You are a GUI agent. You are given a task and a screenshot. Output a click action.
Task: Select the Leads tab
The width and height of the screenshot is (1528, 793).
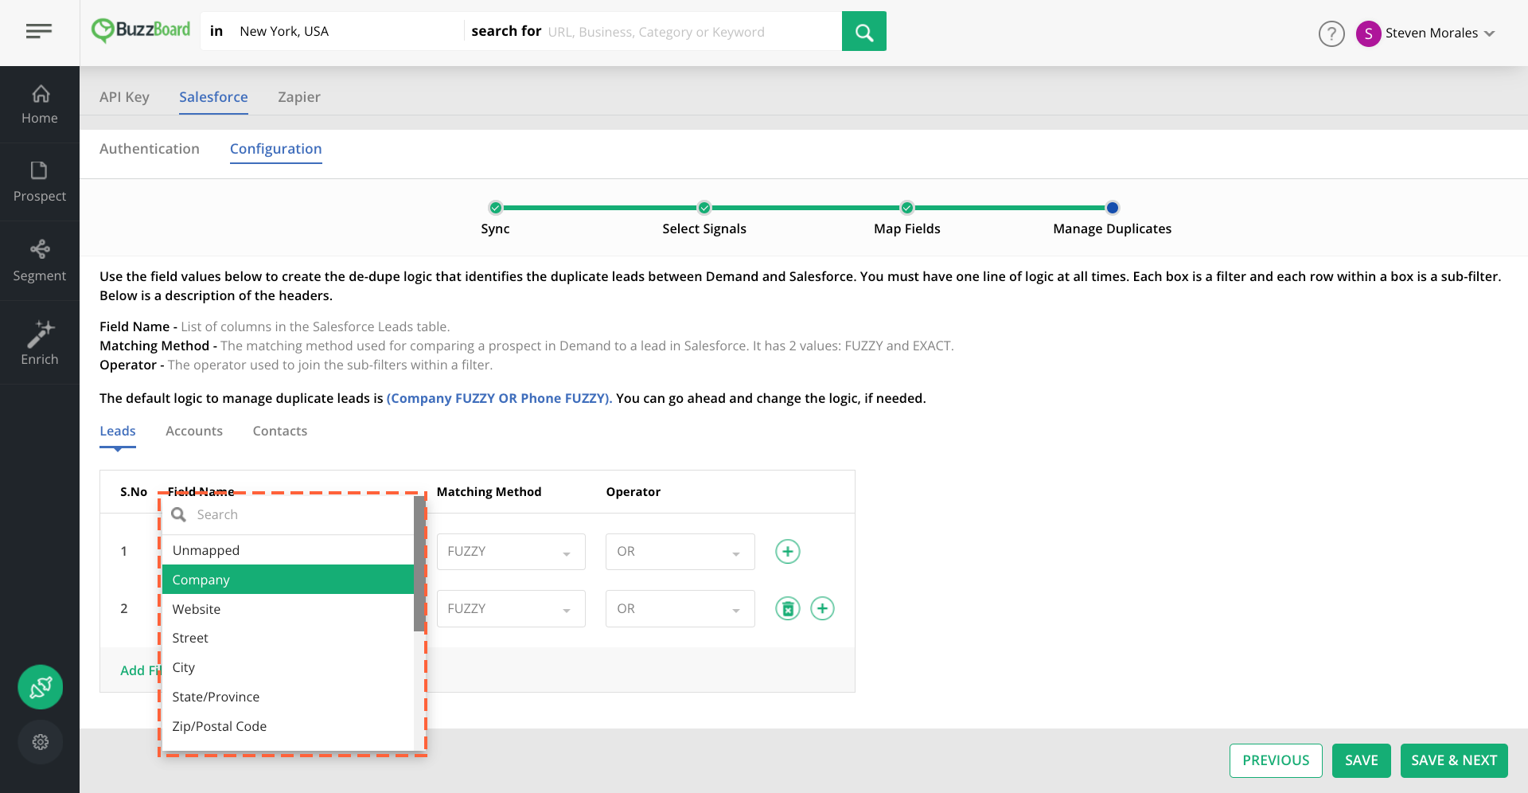click(118, 431)
